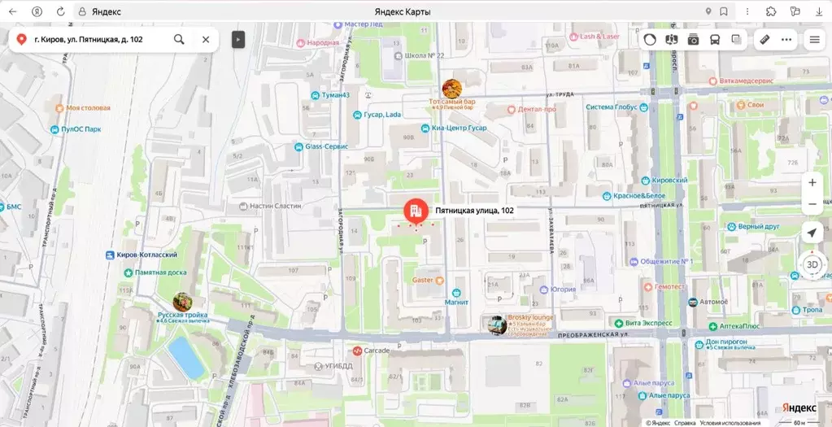The image size is (832, 427).
Task: Bookmark this page in address bar
Action: [724, 11]
